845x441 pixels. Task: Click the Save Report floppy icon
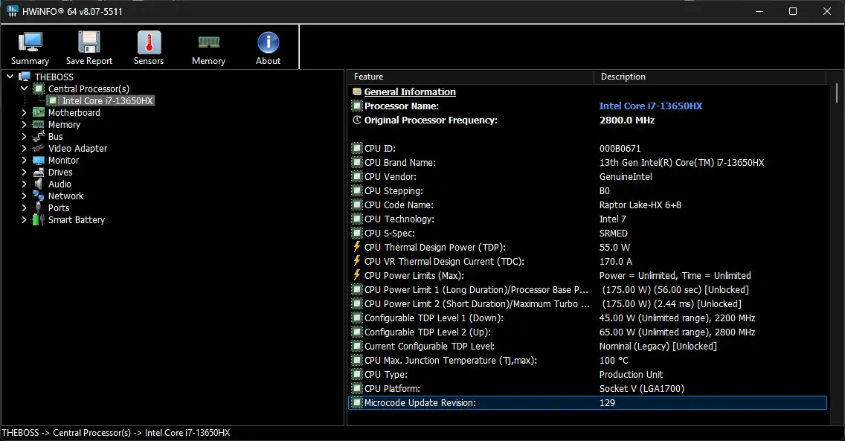click(89, 42)
